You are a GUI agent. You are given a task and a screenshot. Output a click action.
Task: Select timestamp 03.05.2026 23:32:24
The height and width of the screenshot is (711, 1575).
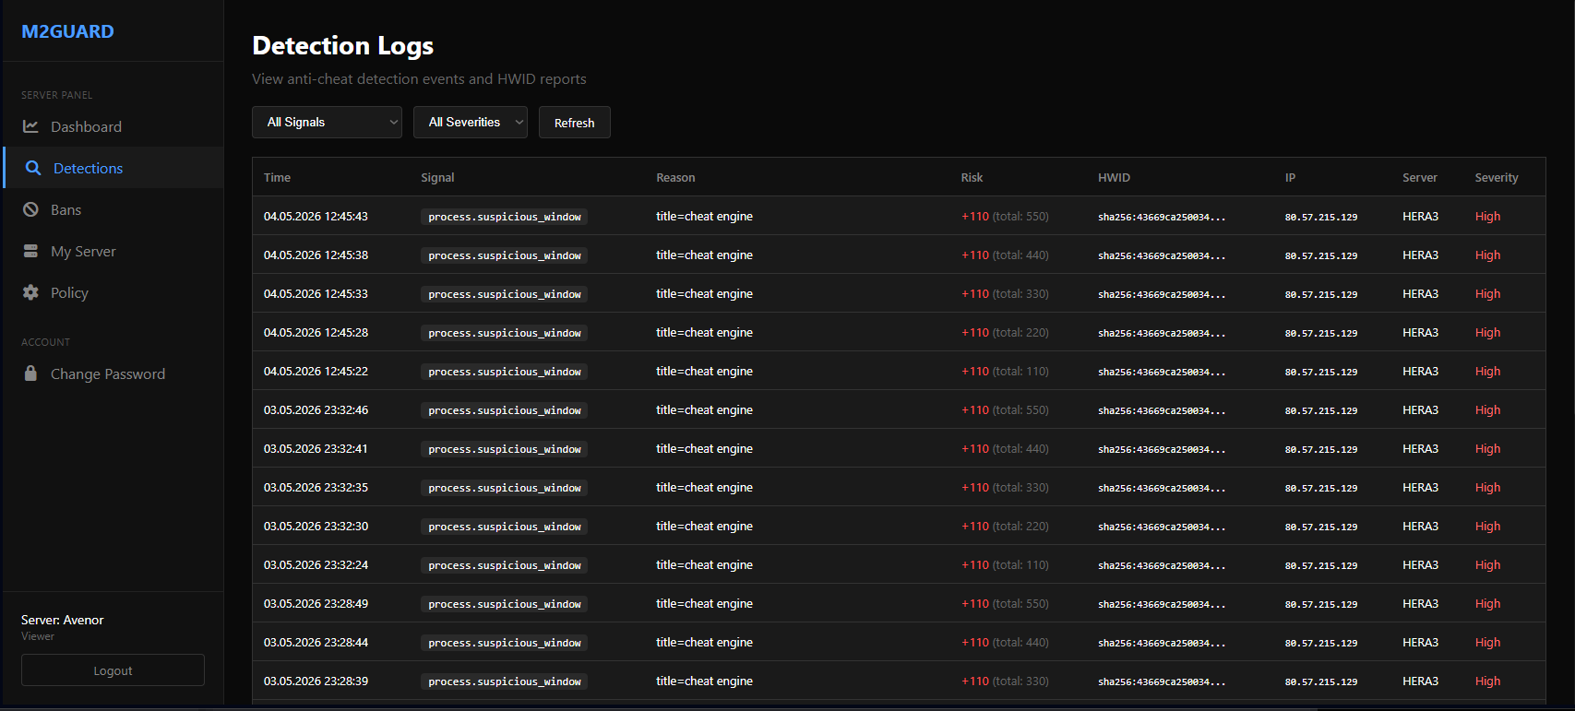tap(316, 564)
